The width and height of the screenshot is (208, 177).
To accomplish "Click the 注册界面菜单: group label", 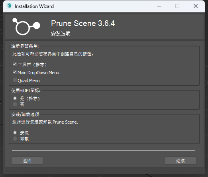I will click(25, 46).
